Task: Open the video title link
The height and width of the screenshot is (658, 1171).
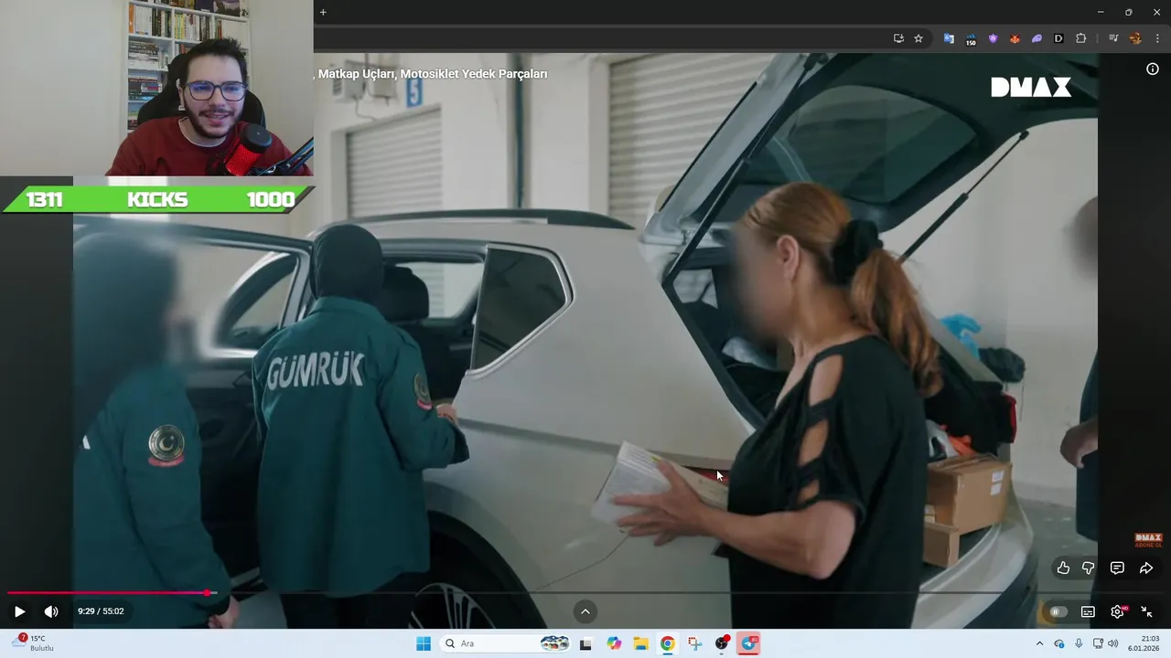Action: 432,74
